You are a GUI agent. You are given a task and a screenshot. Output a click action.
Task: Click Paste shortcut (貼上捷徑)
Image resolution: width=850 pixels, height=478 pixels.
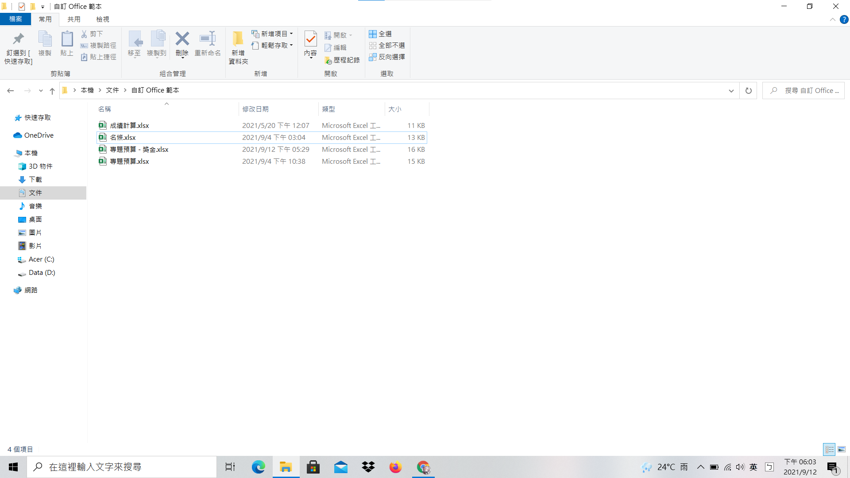[99, 57]
